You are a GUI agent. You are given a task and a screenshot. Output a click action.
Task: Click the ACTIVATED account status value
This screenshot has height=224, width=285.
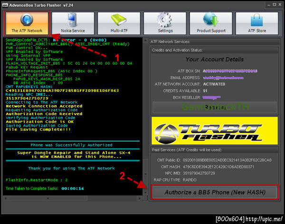pyautogui.click(x=214, y=84)
